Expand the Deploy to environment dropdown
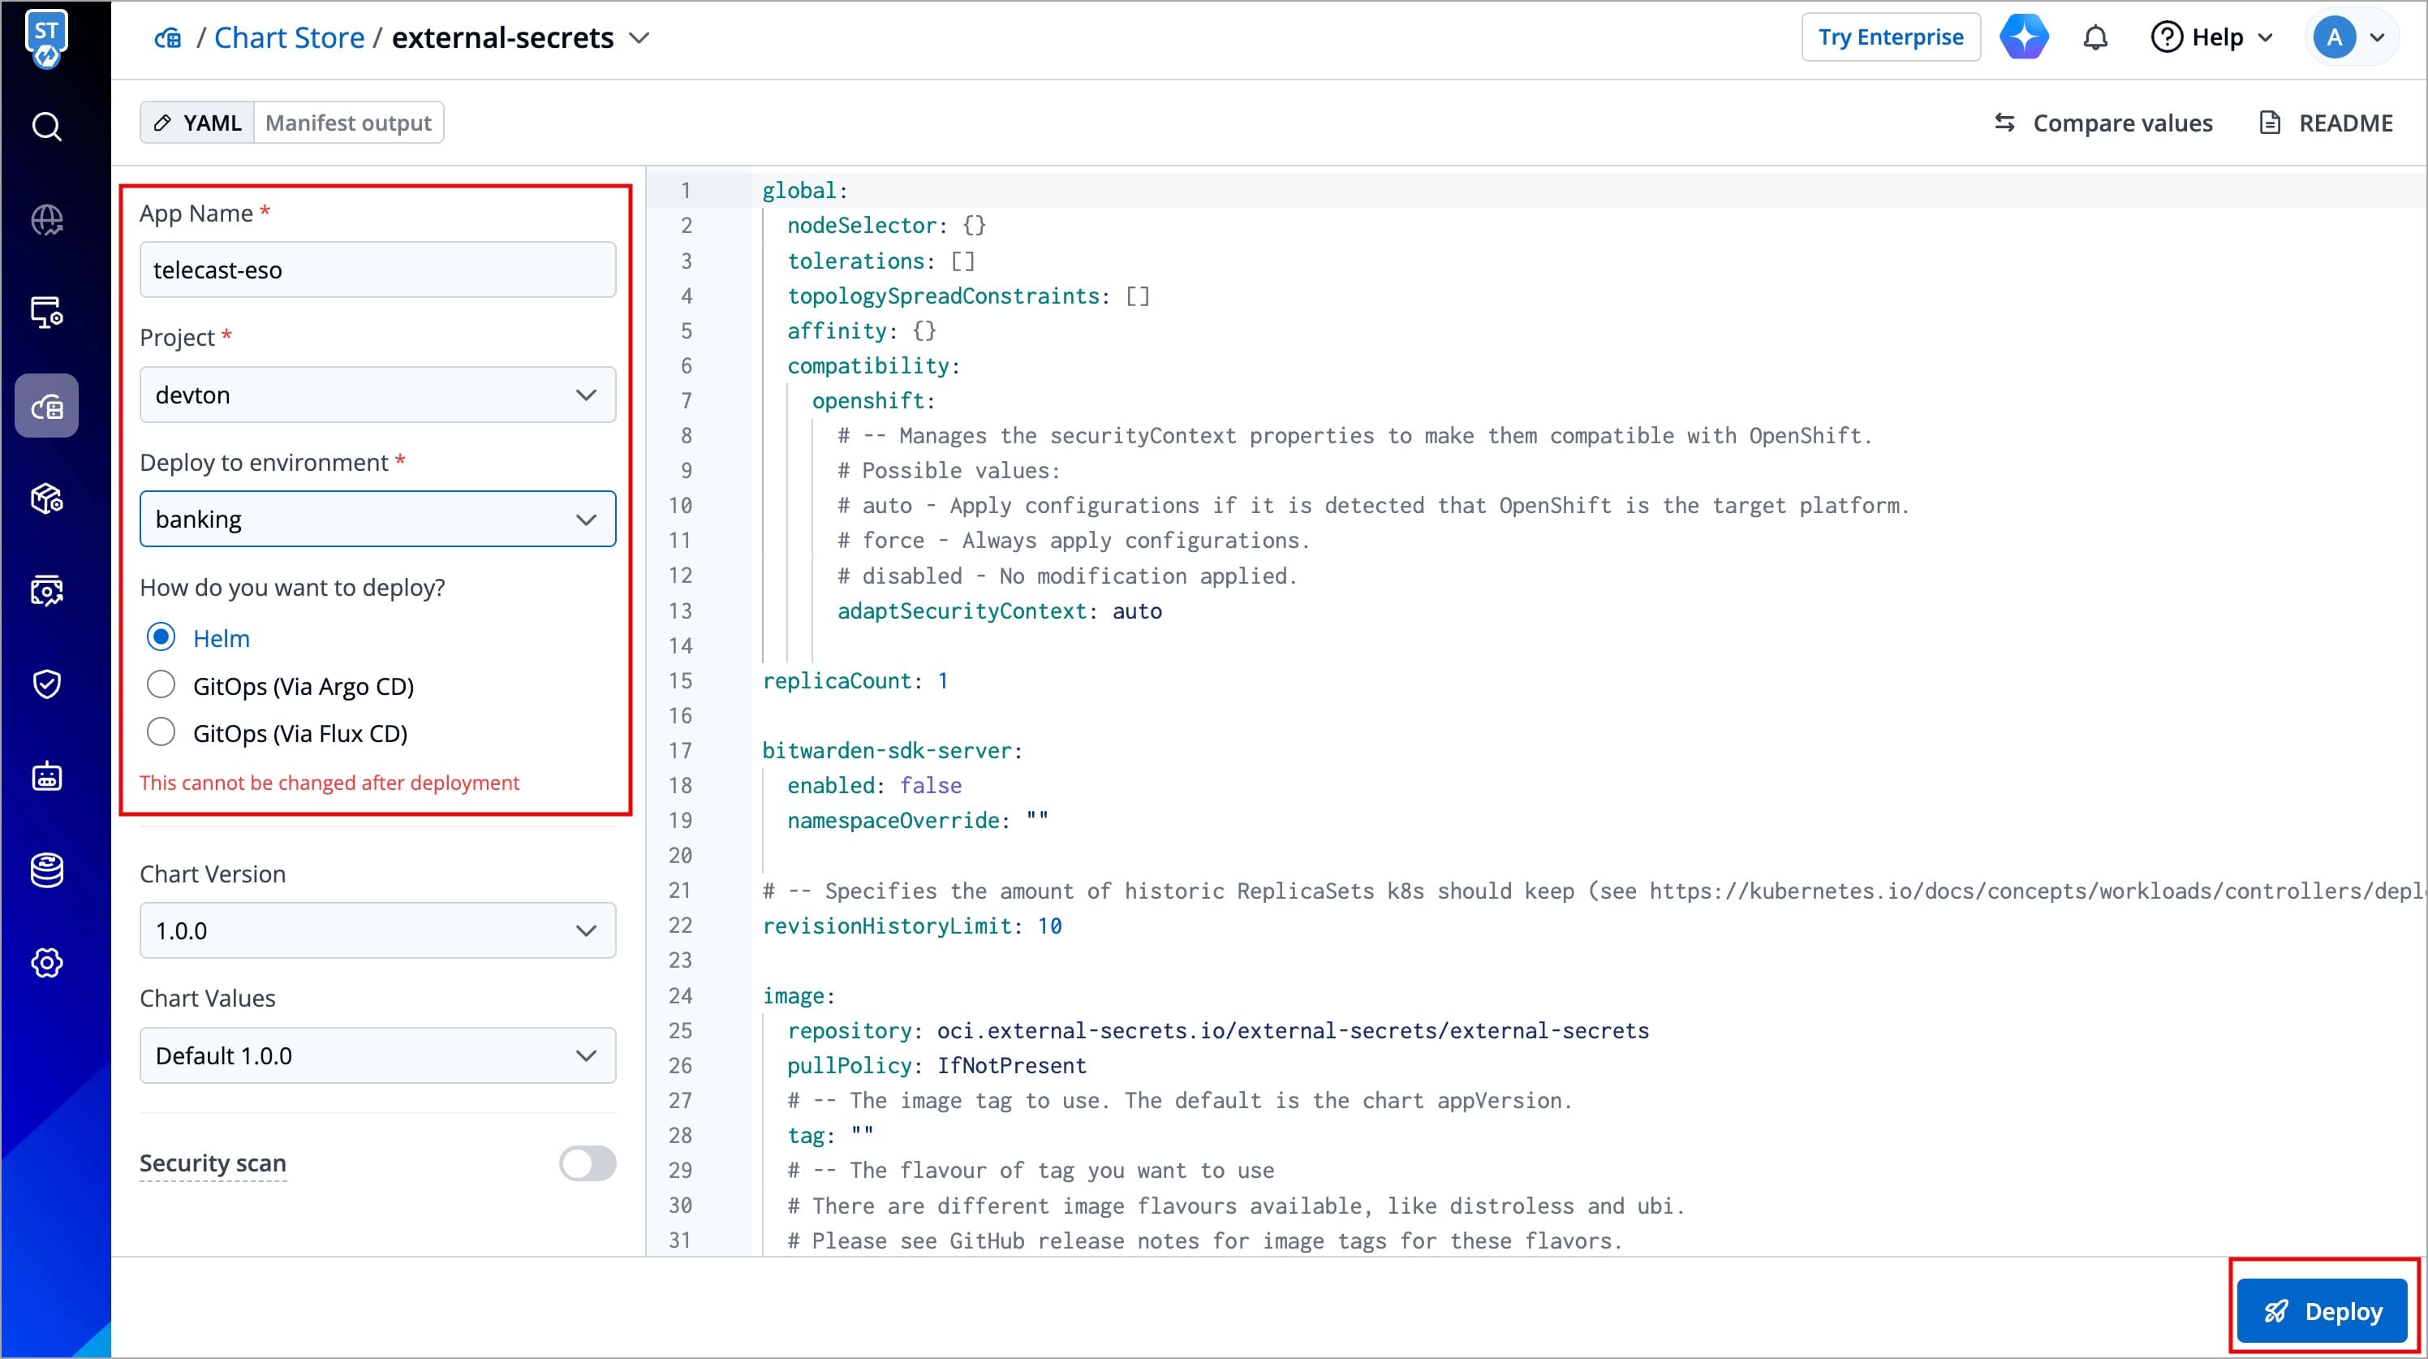This screenshot has height=1359, width=2428. tap(377, 519)
